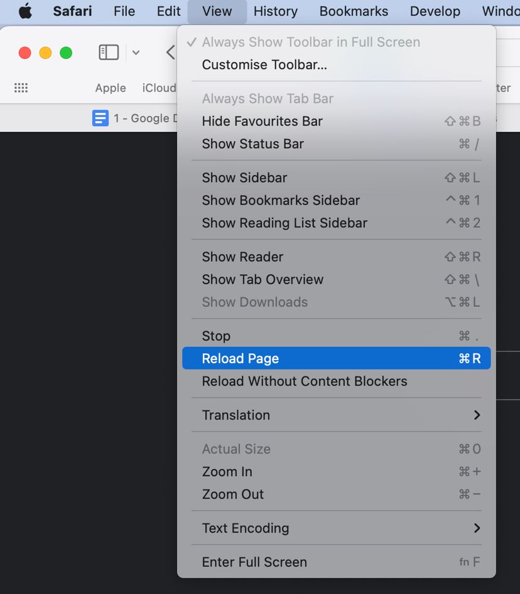This screenshot has height=594, width=520.
Task: Select Zoom Out
Action: point(337,494)
